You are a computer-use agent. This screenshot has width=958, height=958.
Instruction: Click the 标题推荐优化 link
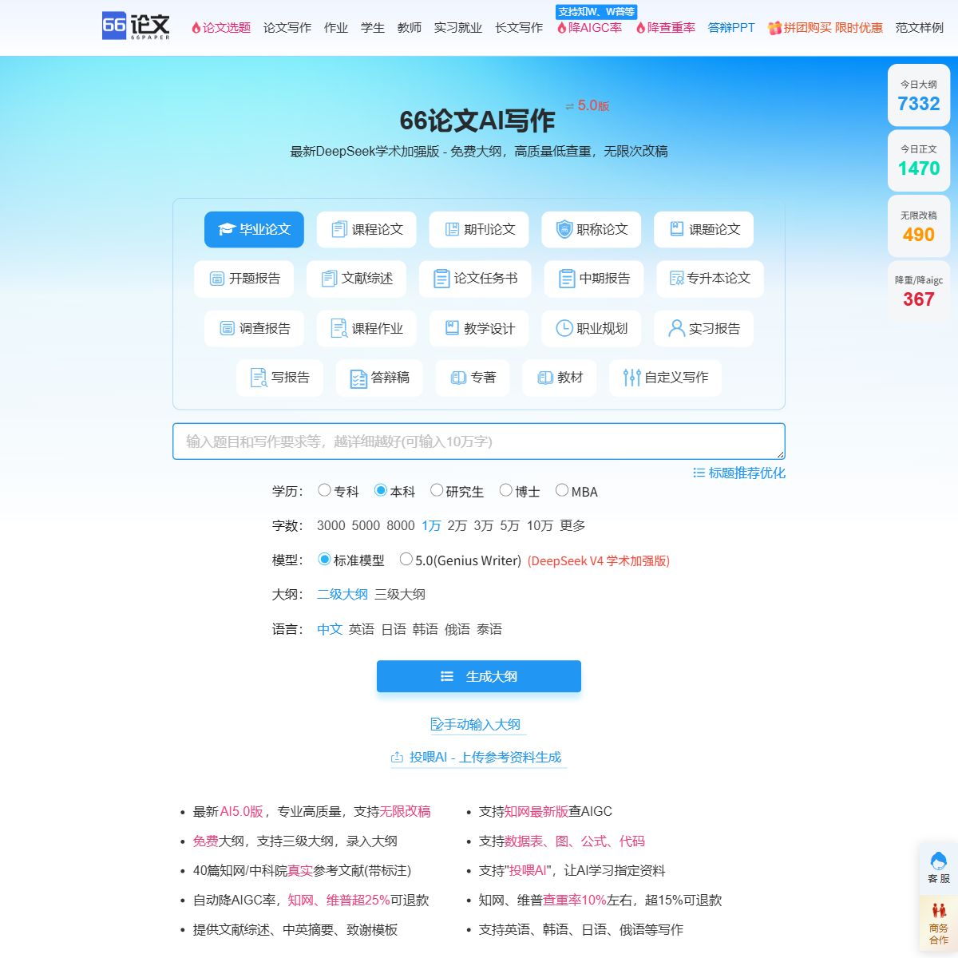click(739, 473)
